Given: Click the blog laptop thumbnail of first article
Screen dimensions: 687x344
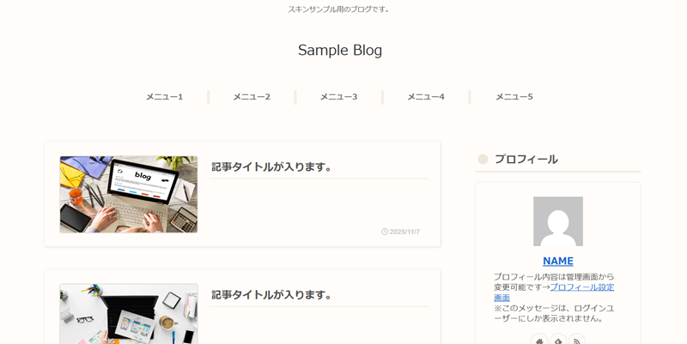Looking at the screenshot, I should click(129, 194).
